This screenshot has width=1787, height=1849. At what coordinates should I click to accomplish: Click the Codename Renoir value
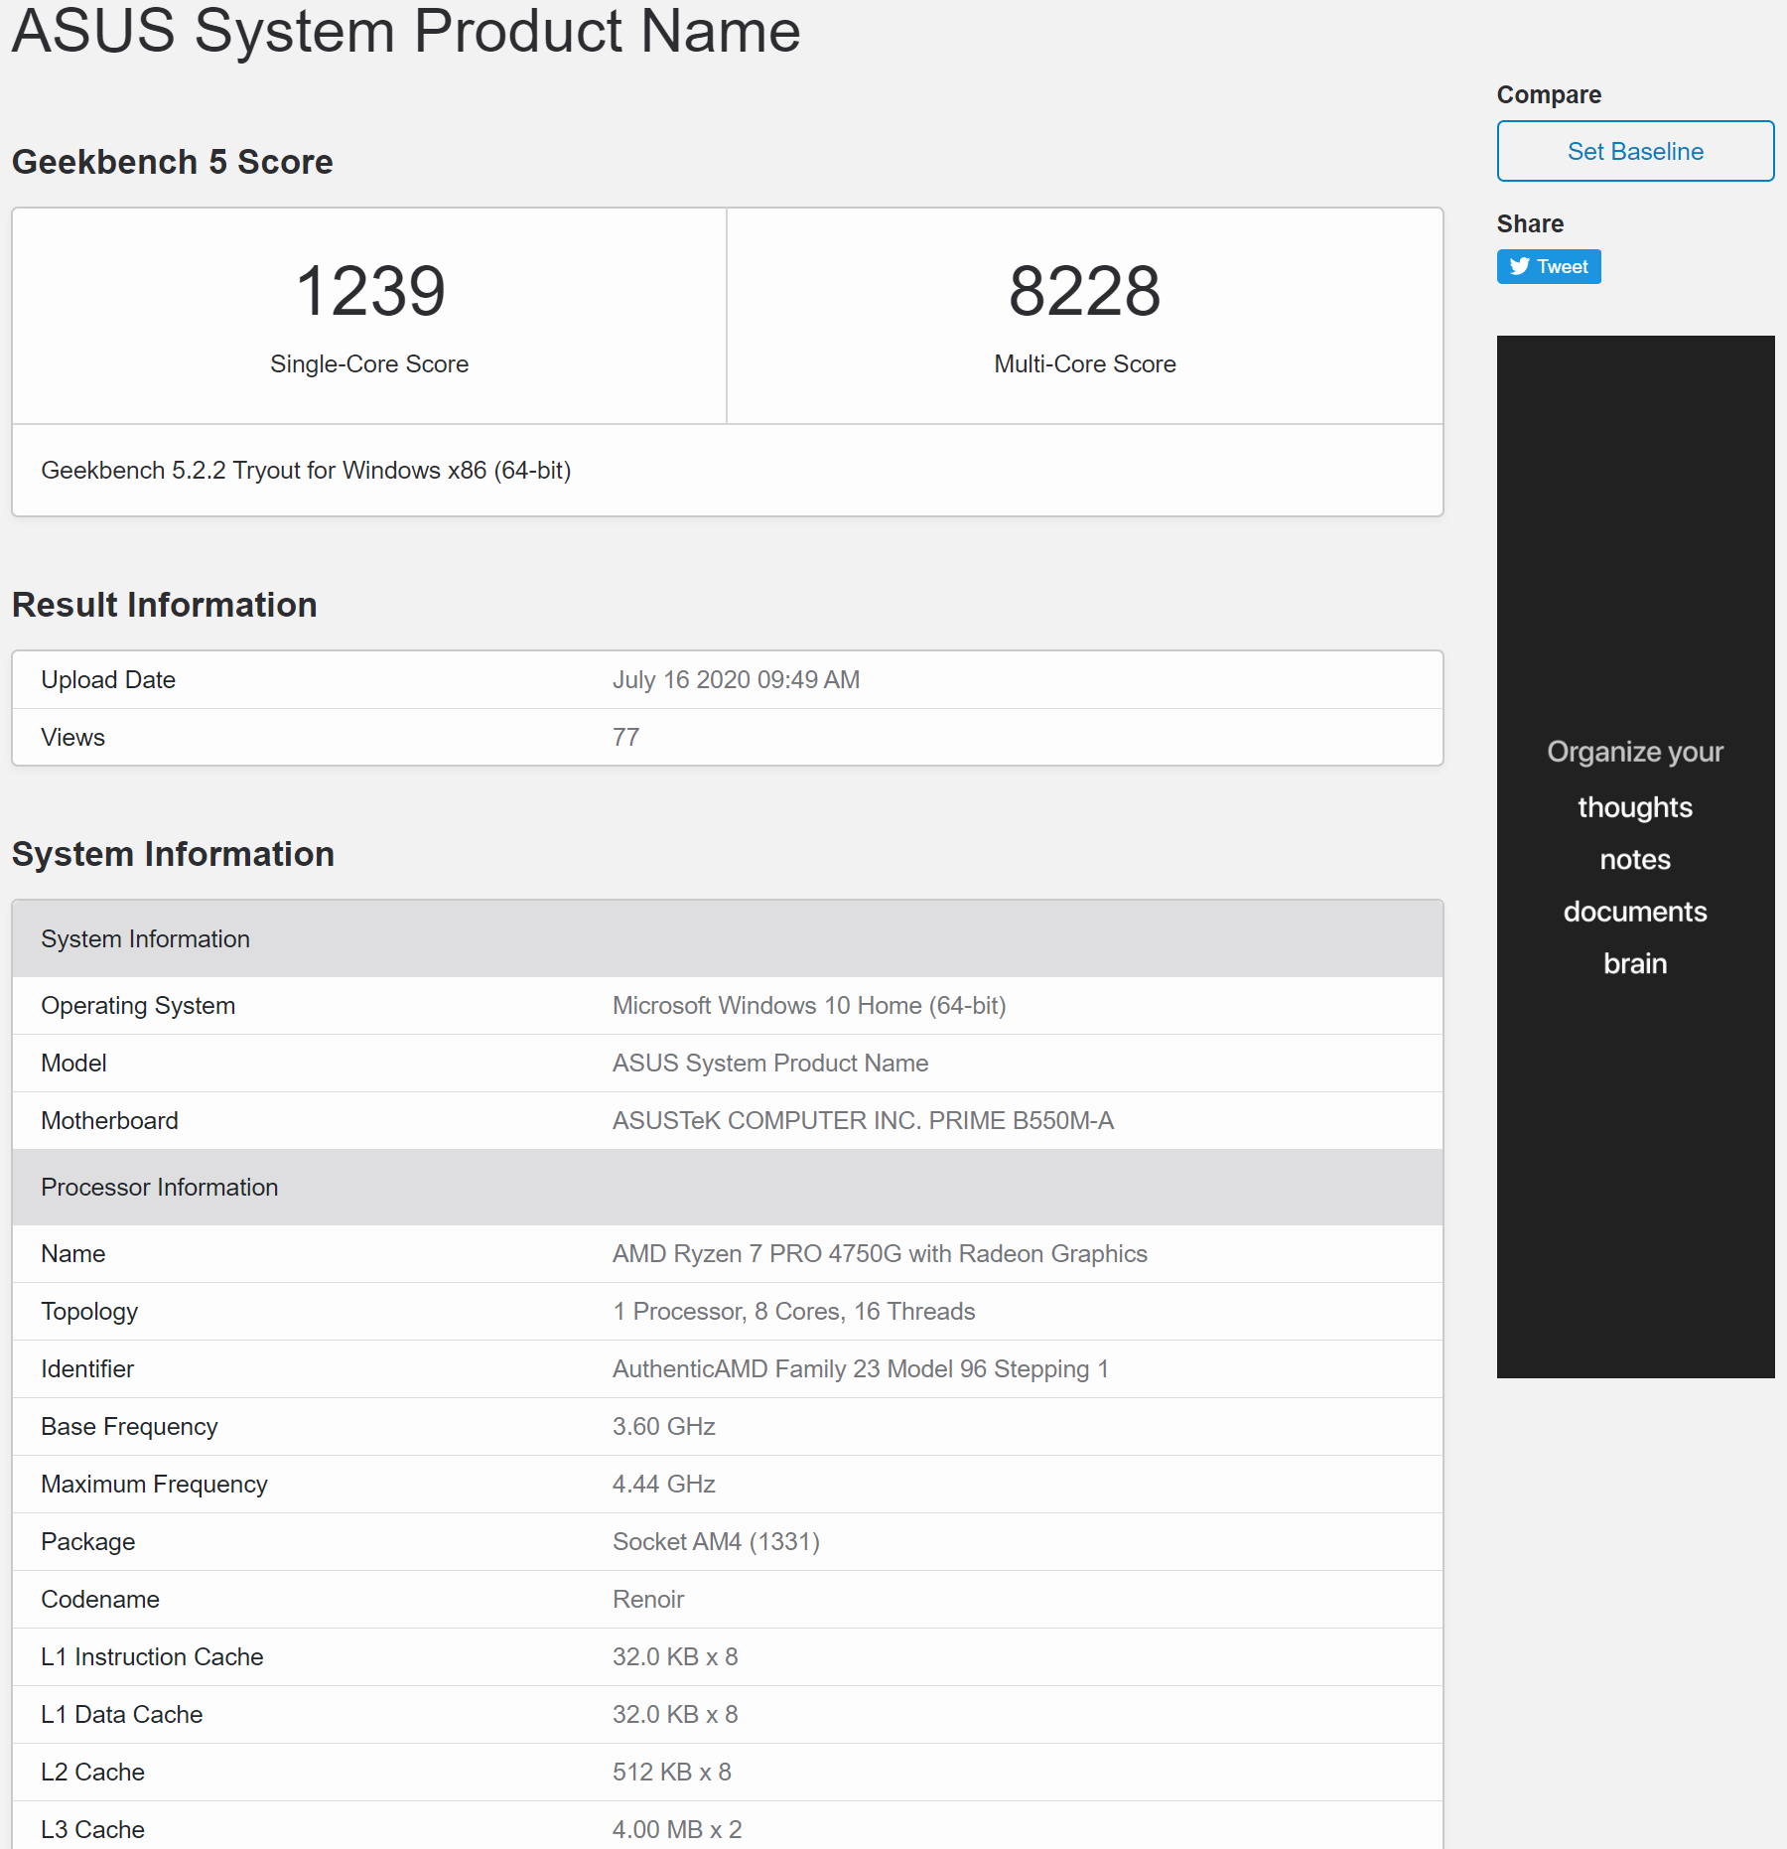click(648, 1599)
